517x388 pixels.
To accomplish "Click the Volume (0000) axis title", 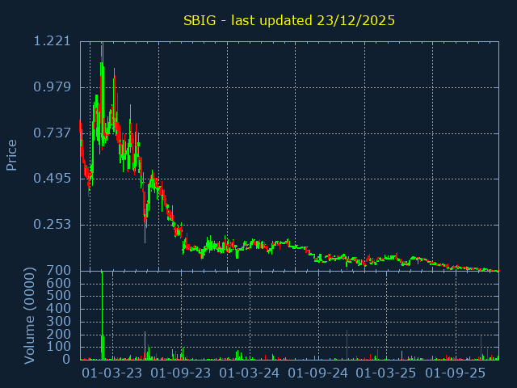I will (29, 314).
